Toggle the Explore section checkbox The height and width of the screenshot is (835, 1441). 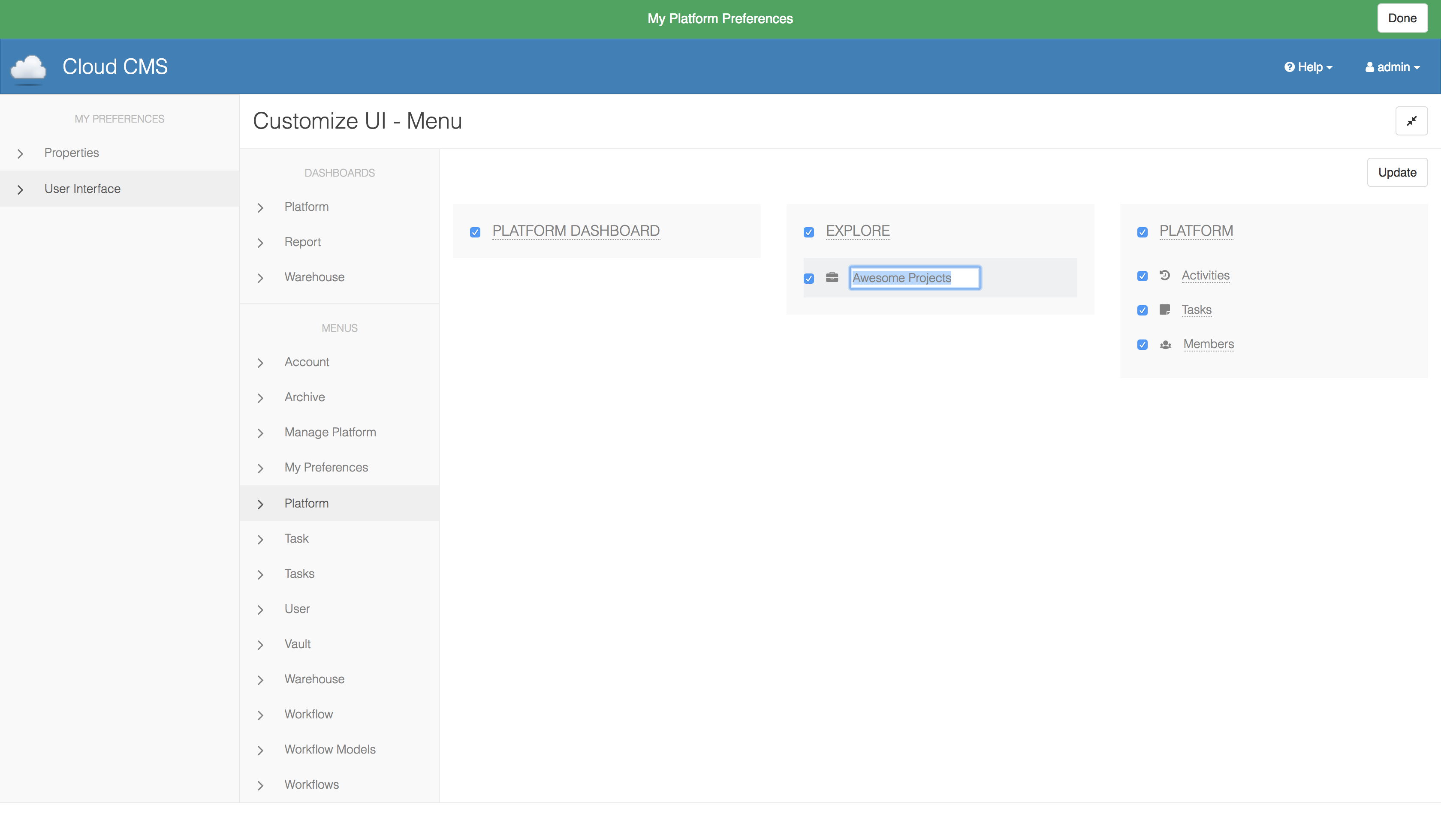(x=808, y=232)
